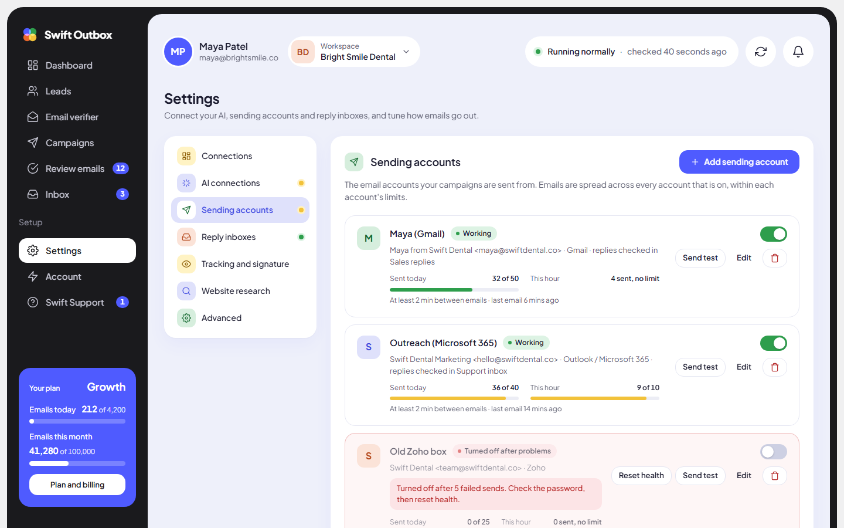844x528 pixels.
Task: Click the Outreach account S avatar
Action: 369,347
